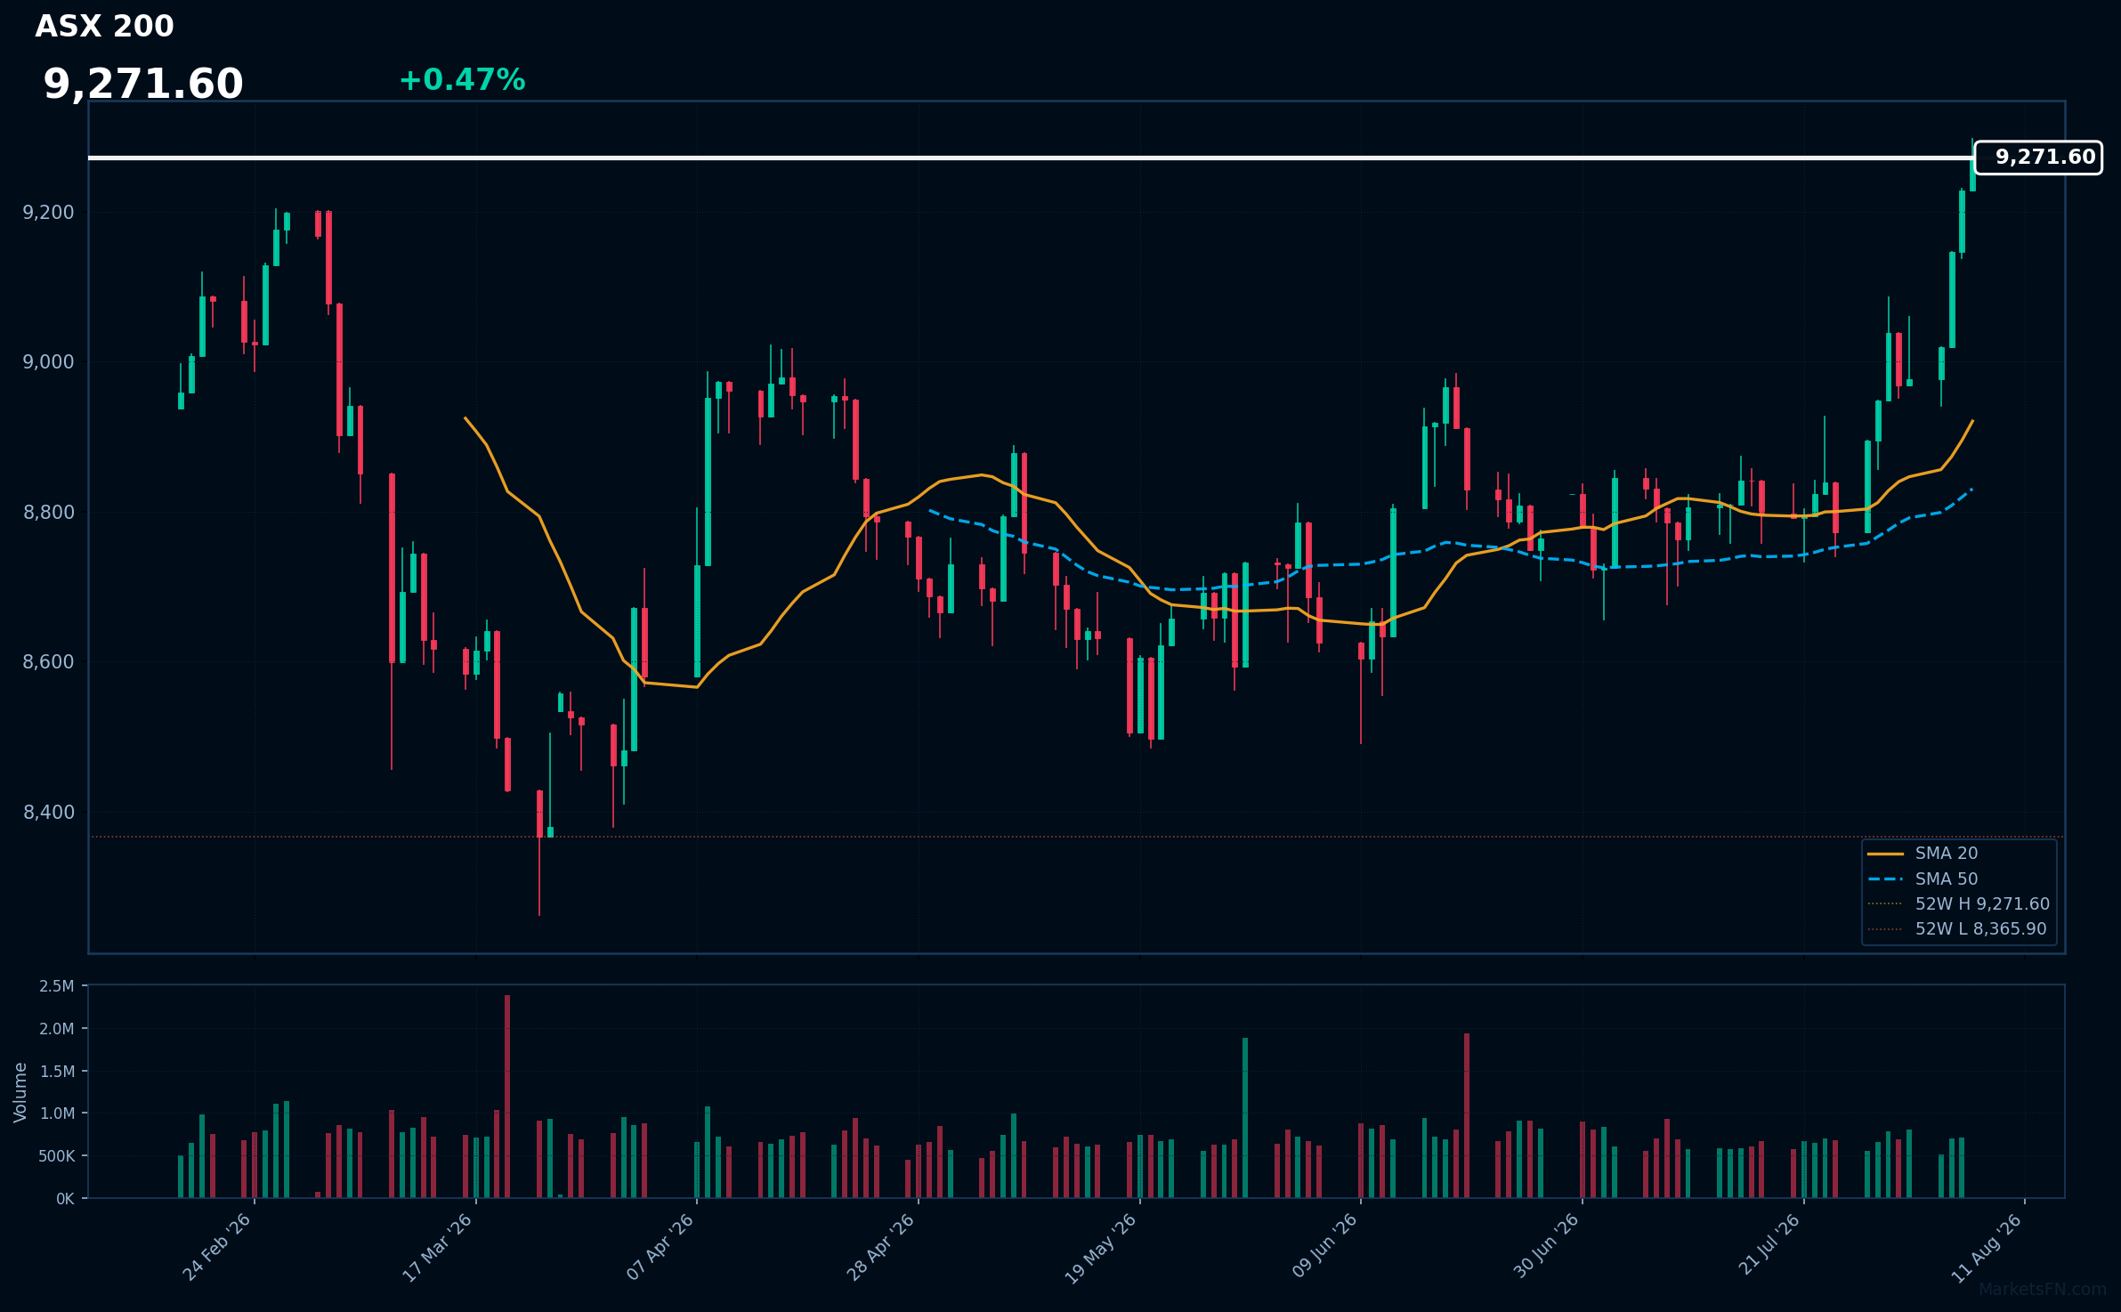Click the 28 Apr '26 date label
2121x1312 pixels.
[880, 1248]
